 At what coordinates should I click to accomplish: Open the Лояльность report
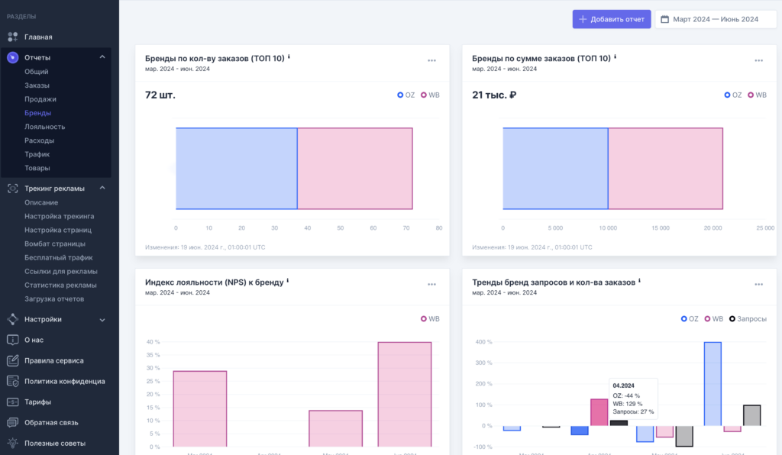point(45,127)
